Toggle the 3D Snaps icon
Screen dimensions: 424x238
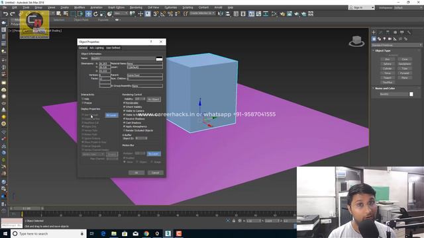click(156, 14)
